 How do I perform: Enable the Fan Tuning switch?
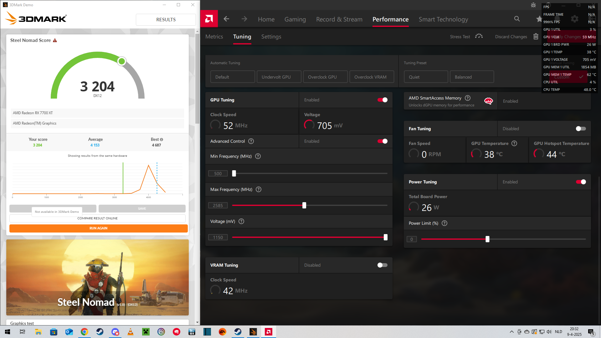(581, 129)
